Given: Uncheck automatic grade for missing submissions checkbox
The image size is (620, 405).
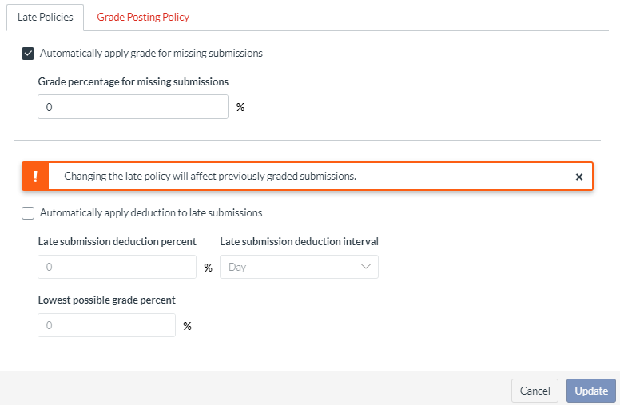Looking at the screenshot, I should click(28, 54).
